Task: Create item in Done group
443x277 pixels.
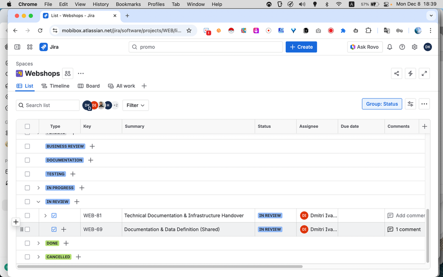Action: coord(66,243)
